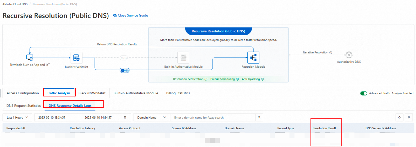Click the start date 2025-06-10 13:34:57 field
Screen dimensions: 416x147
pos(52,118)
